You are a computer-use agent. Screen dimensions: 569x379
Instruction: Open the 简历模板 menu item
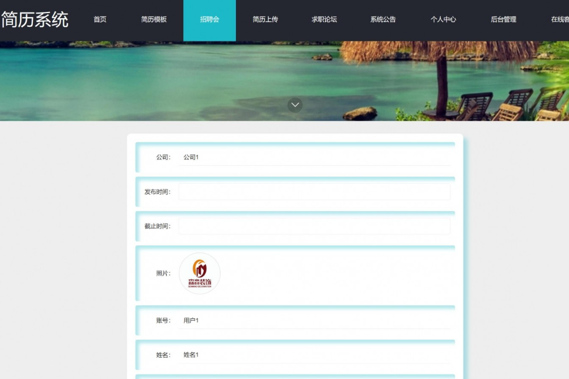(x=154, y=19)
